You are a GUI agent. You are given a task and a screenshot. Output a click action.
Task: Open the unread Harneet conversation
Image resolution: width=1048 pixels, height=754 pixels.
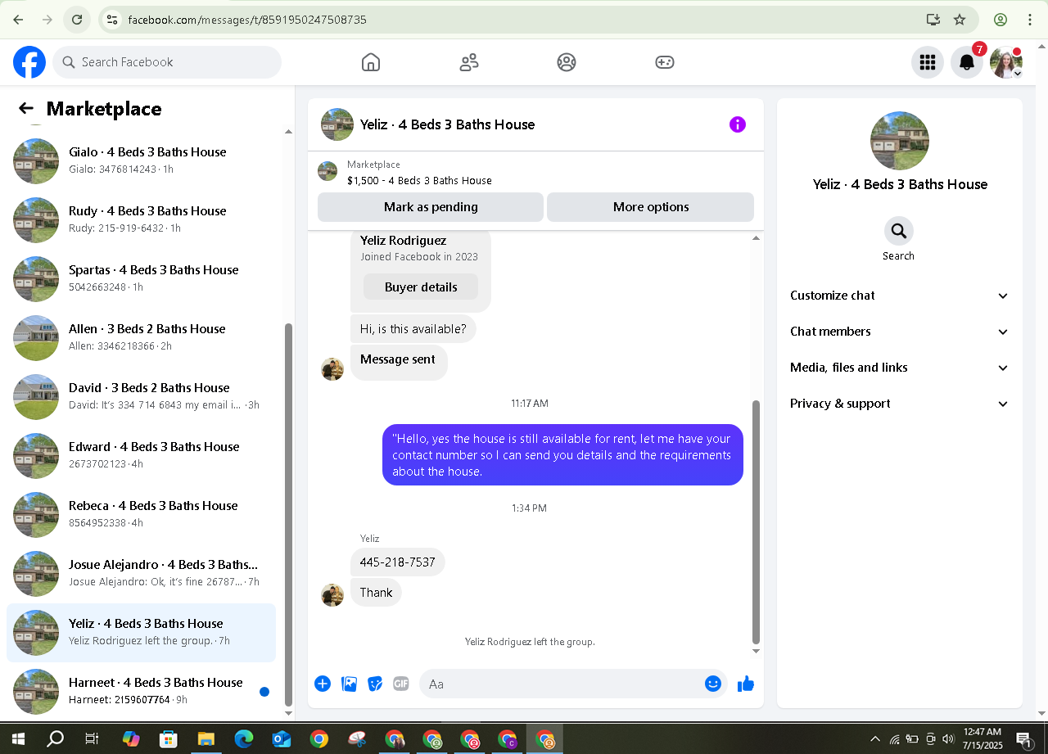point(141,691)
